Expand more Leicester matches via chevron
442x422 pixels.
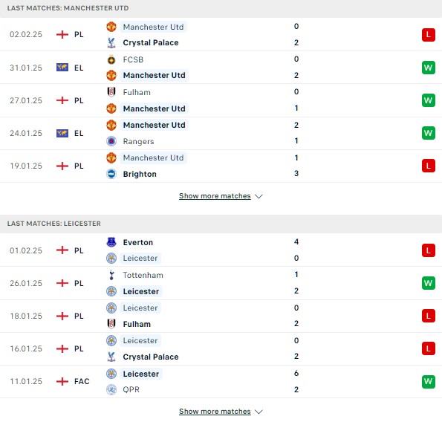point(259,412)
